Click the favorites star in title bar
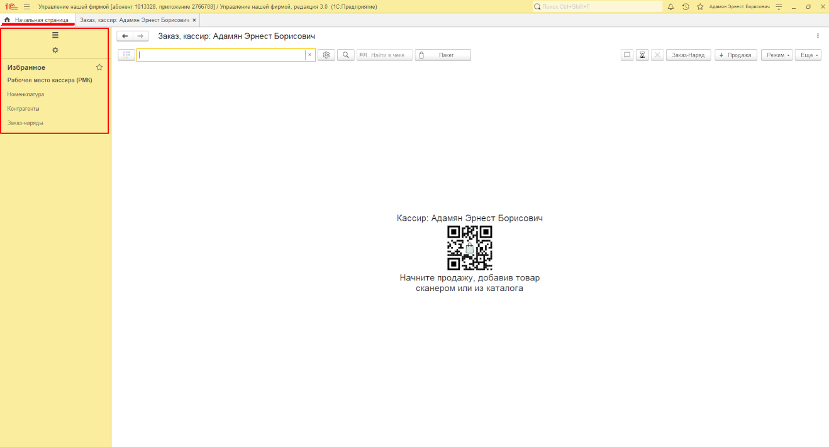Screen dimensions: 829x447 point(700,6)
